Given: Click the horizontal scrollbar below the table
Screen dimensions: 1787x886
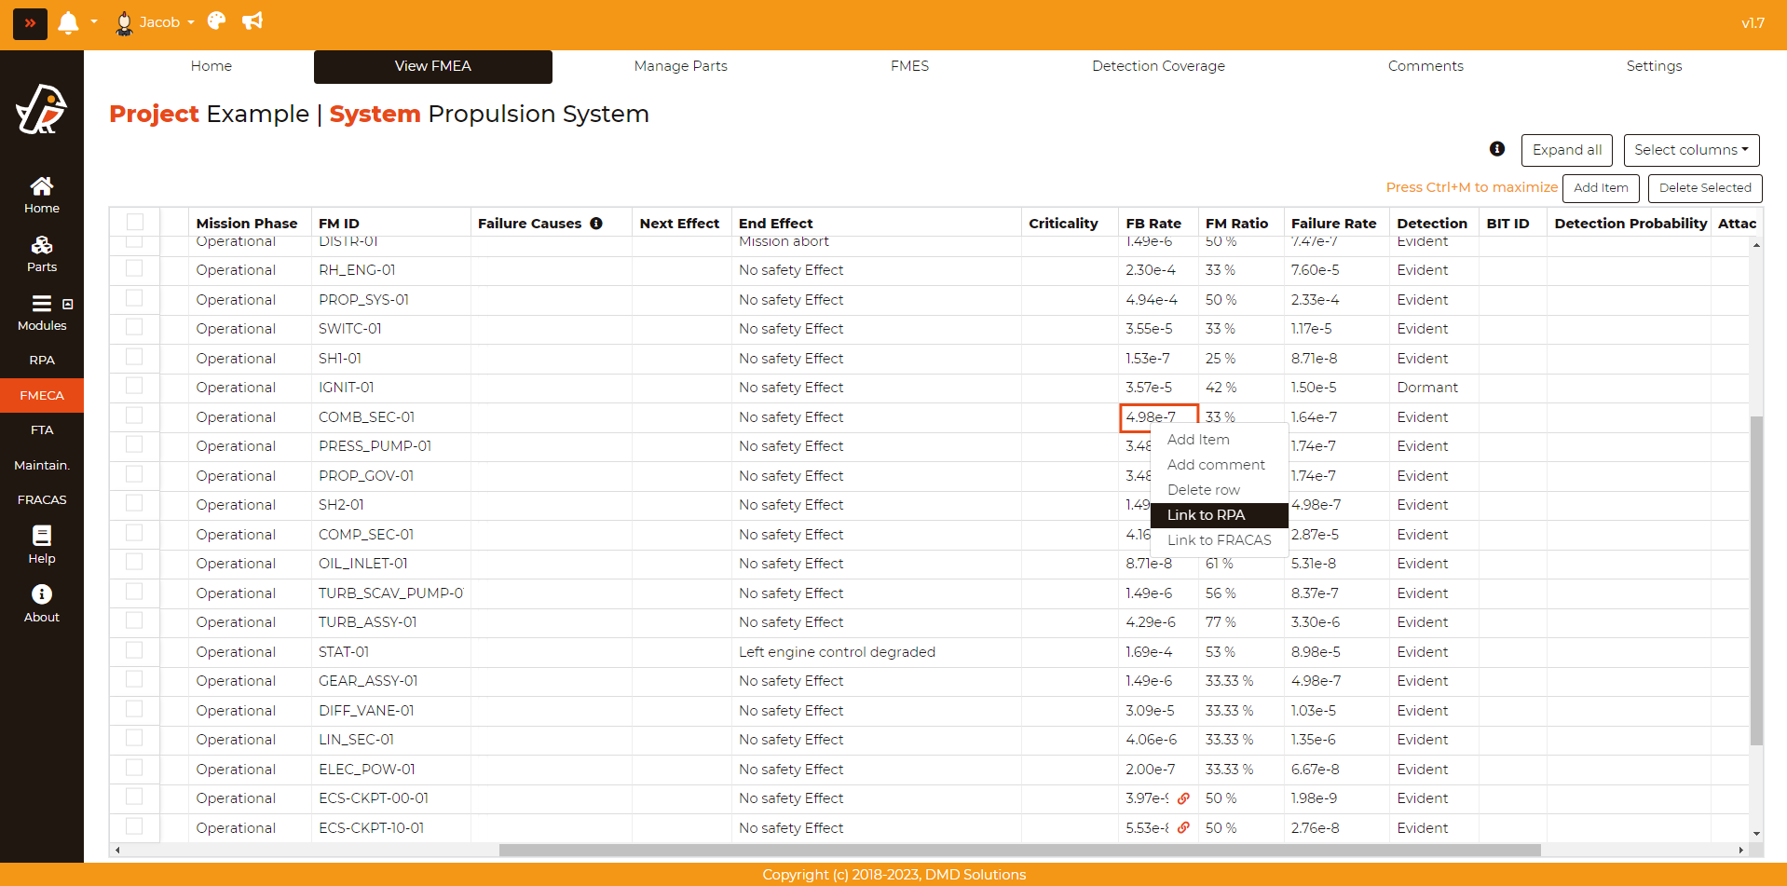Looking at the screenshot, I should pyautogui.click(x=1019, y=850).
